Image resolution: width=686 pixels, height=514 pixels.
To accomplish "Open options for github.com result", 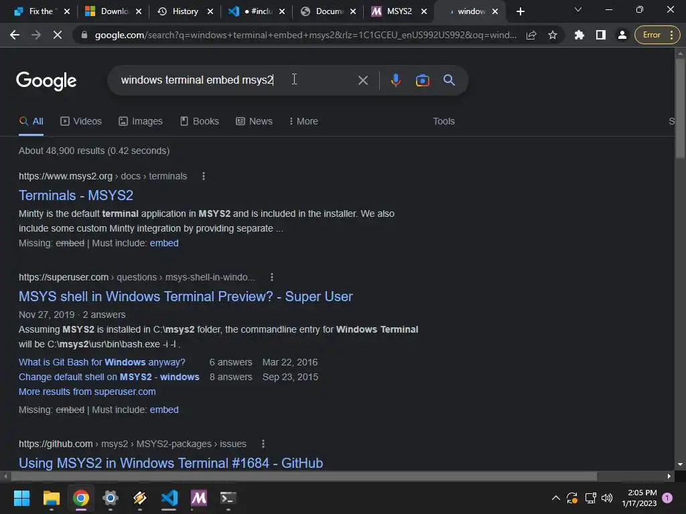I will point(263,444).
